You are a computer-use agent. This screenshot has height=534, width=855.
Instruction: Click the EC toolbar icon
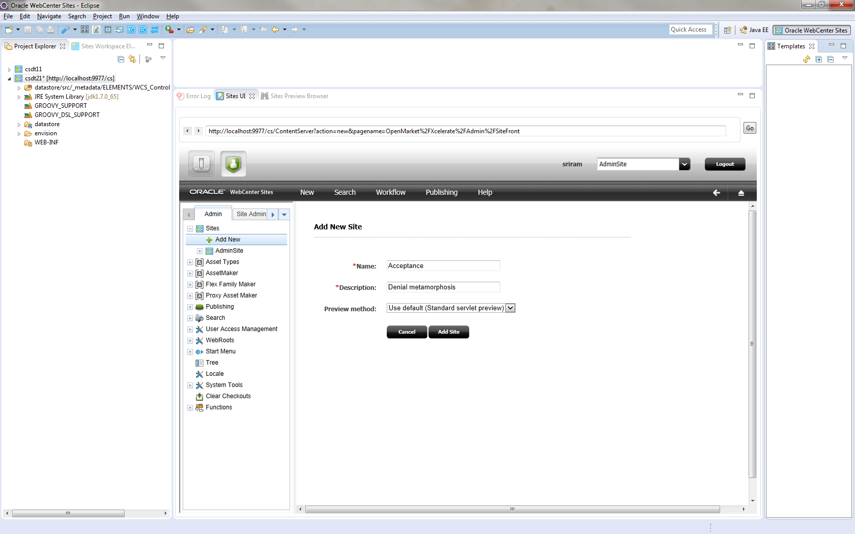131,29
